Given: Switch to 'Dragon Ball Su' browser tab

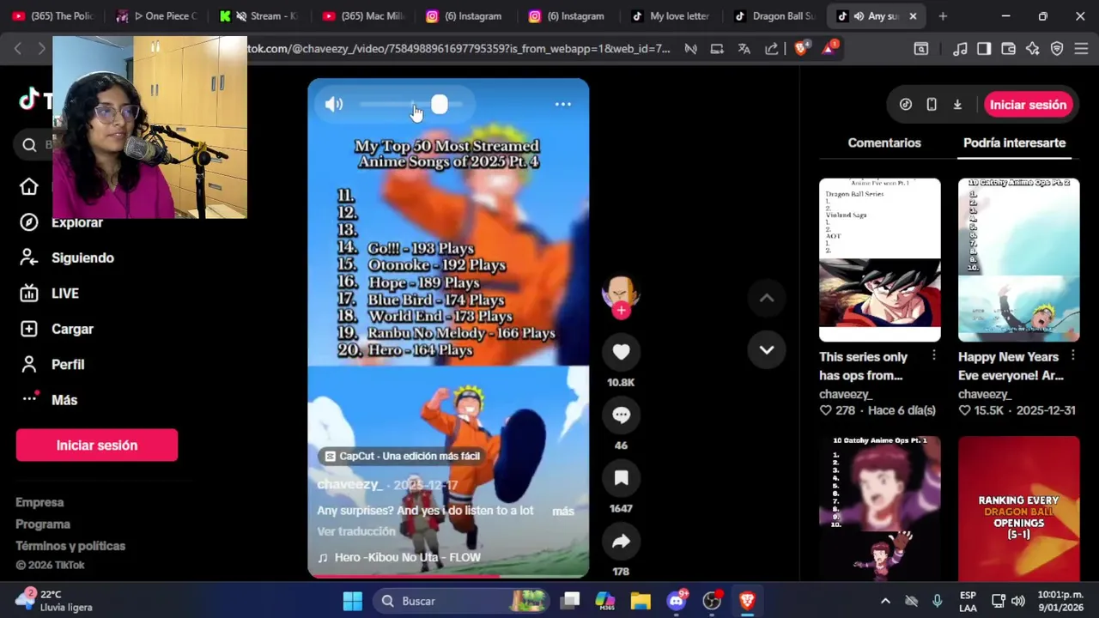Looking at the screenshot, I should [774, 15].
